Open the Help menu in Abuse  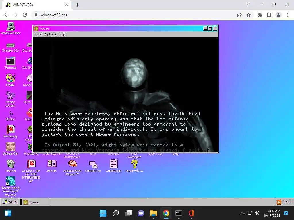pos(62,34)
